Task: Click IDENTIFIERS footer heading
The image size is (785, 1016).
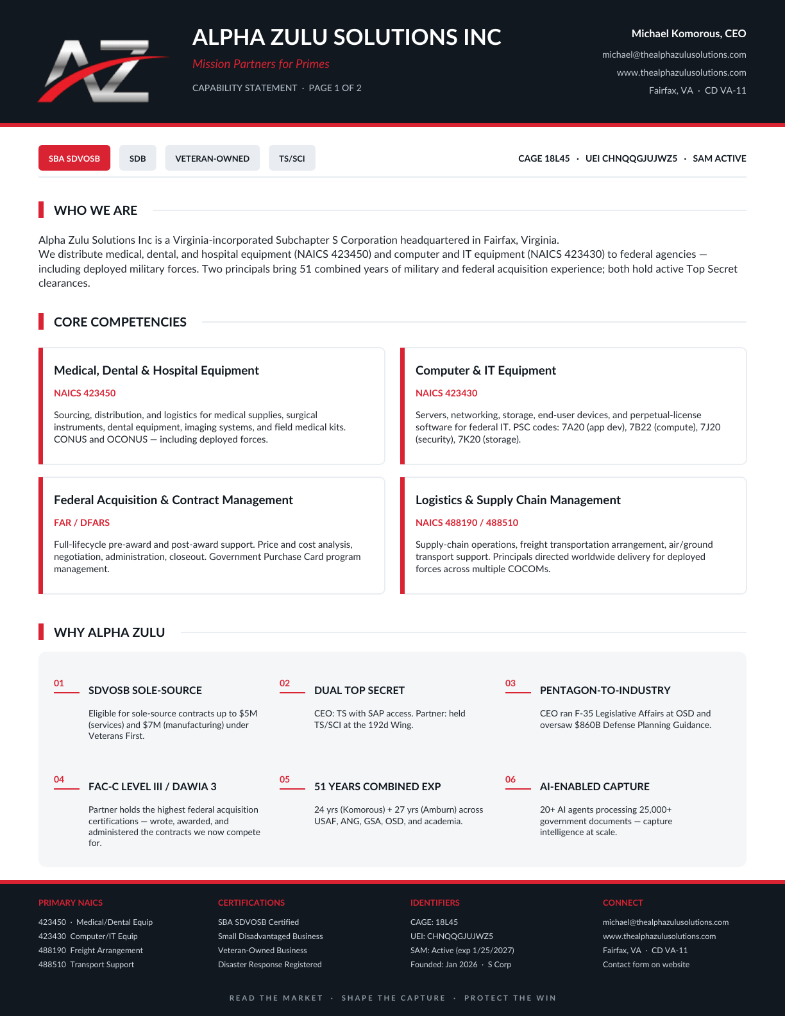Action: coord(435,902)
